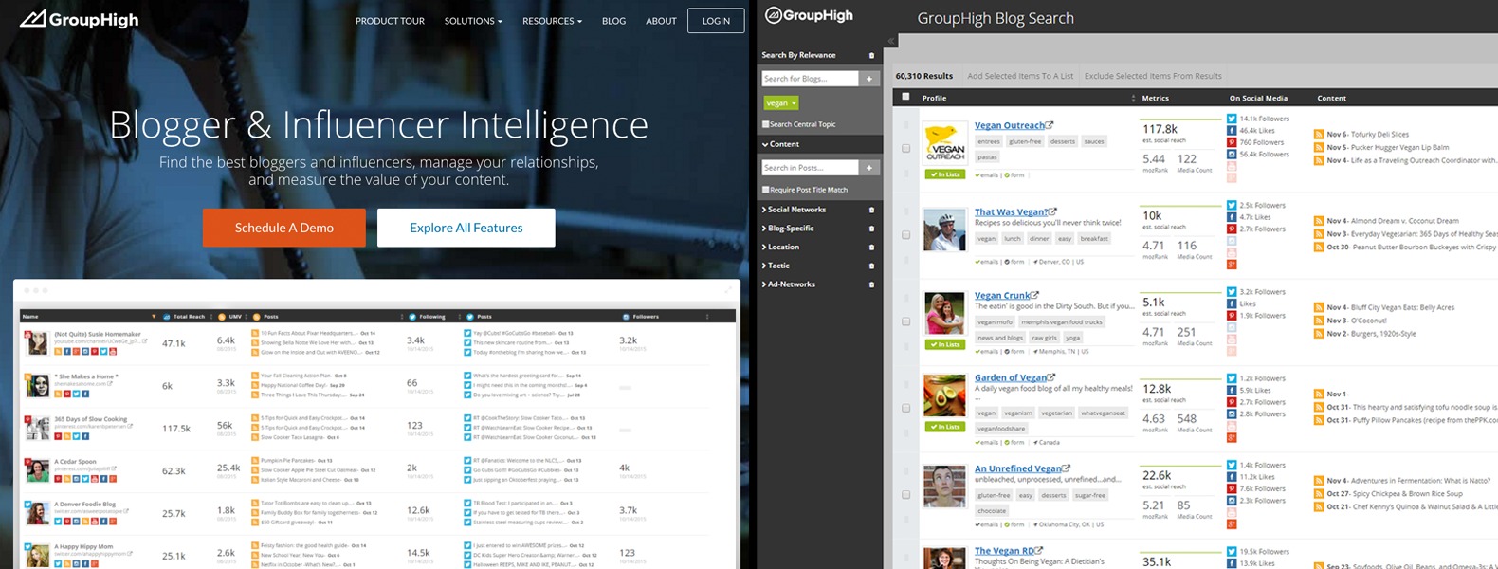
Task: Check the select-all box in Profile header
Action: (x=905, y=97)
